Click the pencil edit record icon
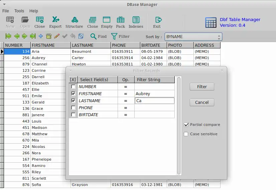 click(57, 36)
